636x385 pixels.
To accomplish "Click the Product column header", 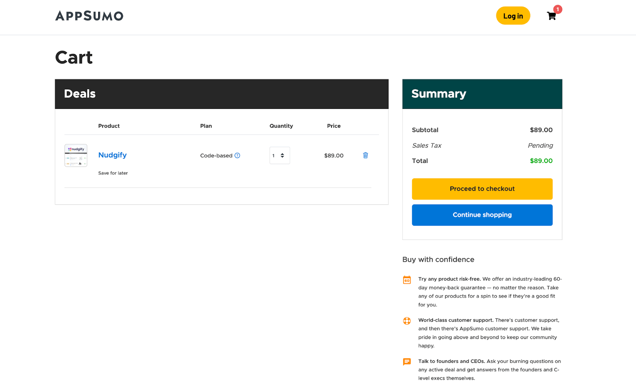I will click(x=109, y=126).
